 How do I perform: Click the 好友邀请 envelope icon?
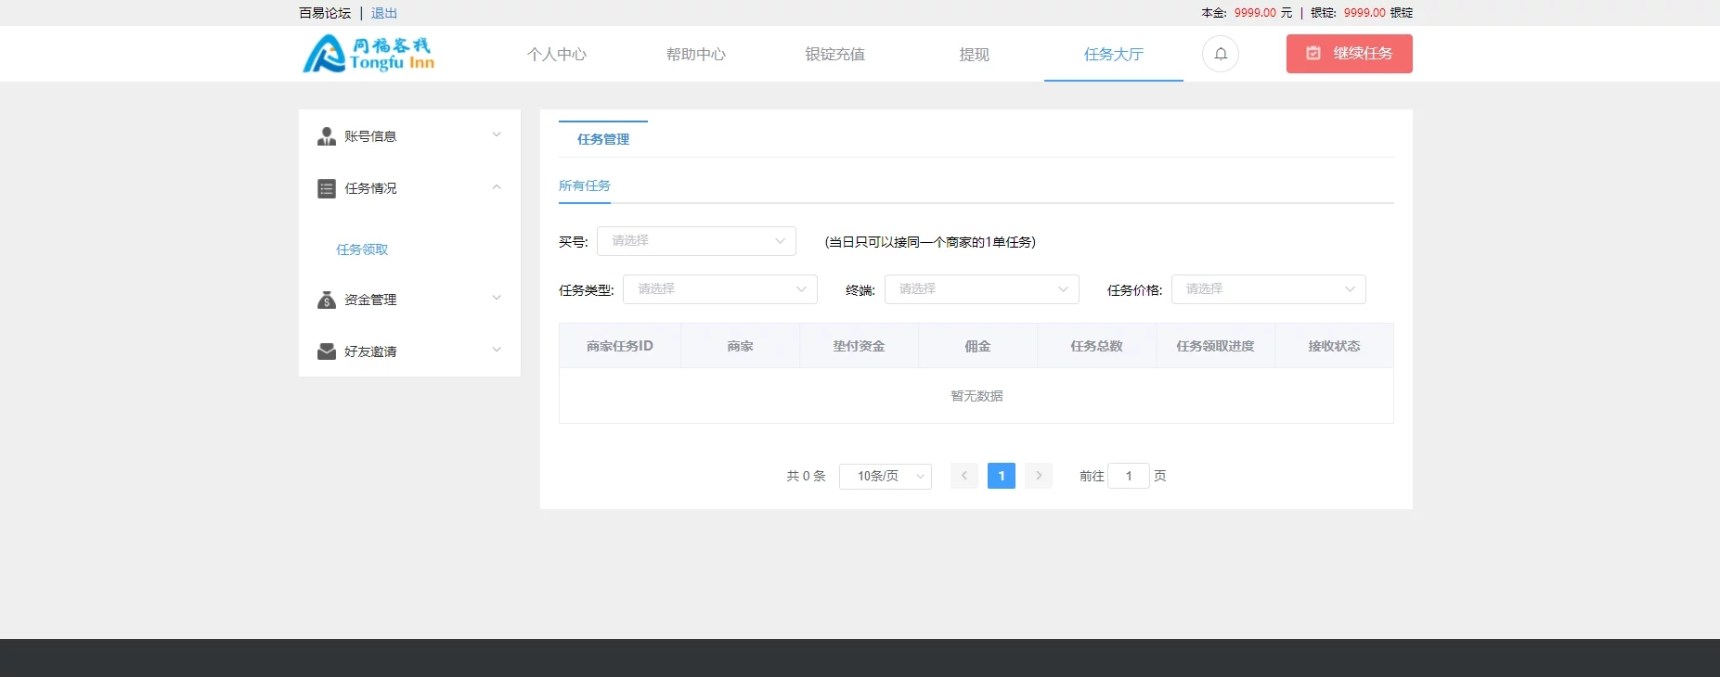point(327,351)
